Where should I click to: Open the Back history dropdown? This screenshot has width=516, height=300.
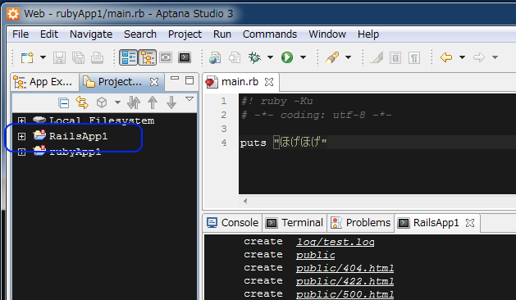tap(462, 57)
